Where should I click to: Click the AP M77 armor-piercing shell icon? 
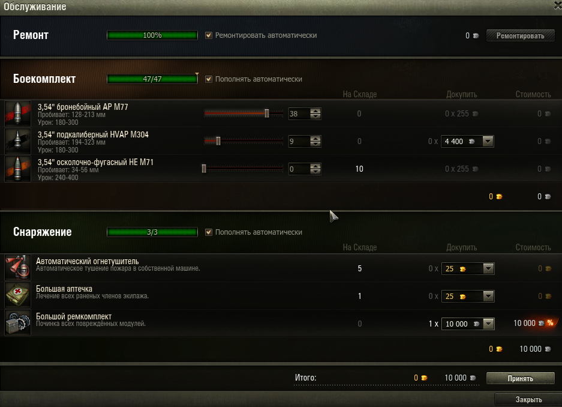pyautogui.click(x=17, y=113)
